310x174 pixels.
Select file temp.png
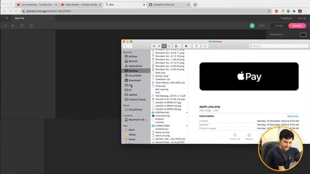click(160, 86)
